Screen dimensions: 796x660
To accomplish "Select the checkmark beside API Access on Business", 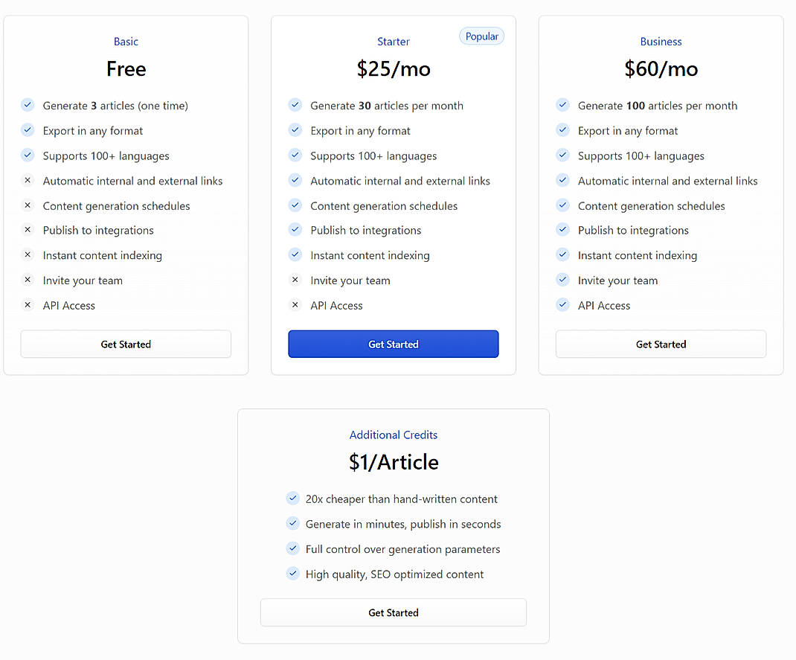I will (x=563, y=305).
